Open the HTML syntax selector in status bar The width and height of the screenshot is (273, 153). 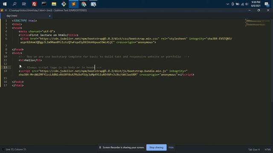click(268, 150)
